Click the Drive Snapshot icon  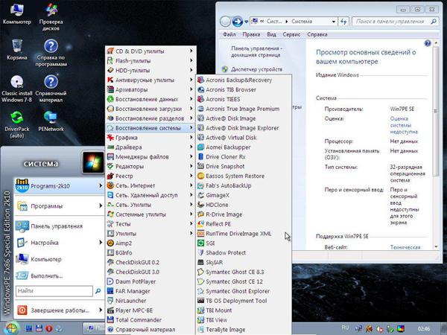[x=200, y=166]
